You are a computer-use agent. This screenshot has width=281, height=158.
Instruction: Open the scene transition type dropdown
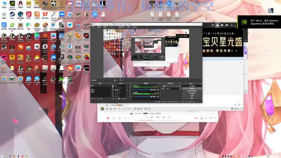click(x=170, y=86)
